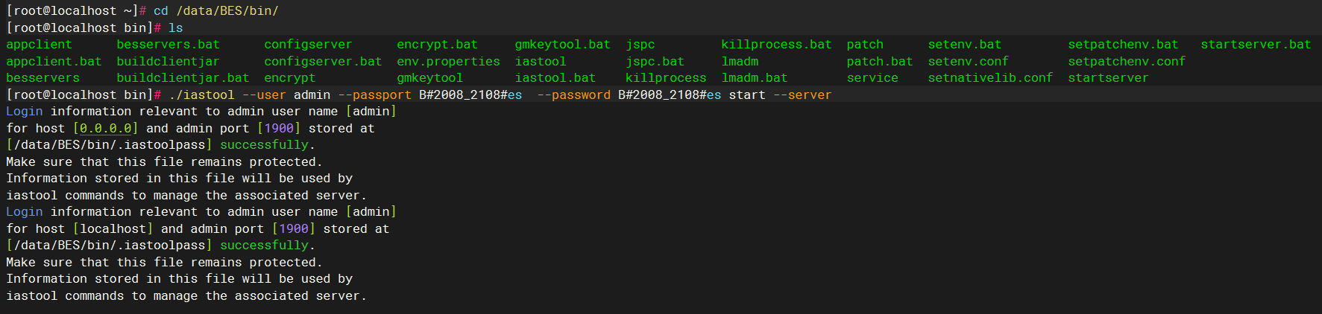This screenshot has width=1322, height=314.
Task: Click the jspc.bat file name
Action: (655, 62)
